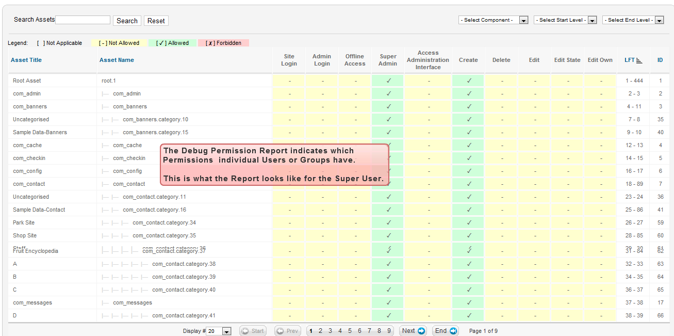
Task: Open the Select Start Level dropdown
Action: tap(565, 20)
